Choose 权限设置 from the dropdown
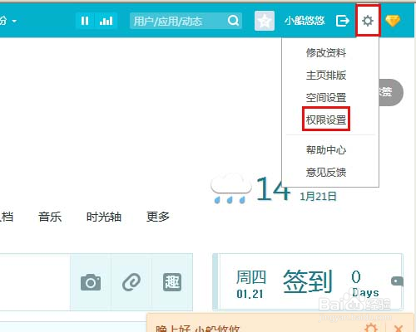Image resolution: width=416 pixels, height=332 pixels. [x=326, y=120]
